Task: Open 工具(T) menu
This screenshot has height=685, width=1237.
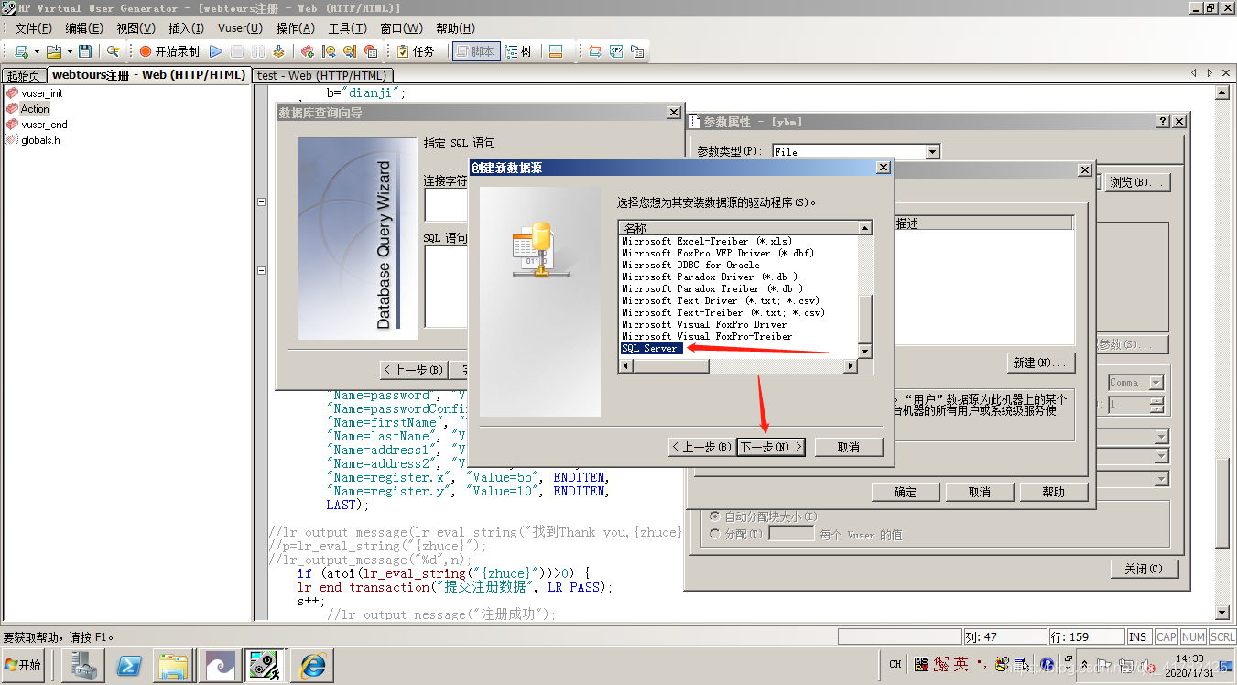Action: tap(347, 28)
